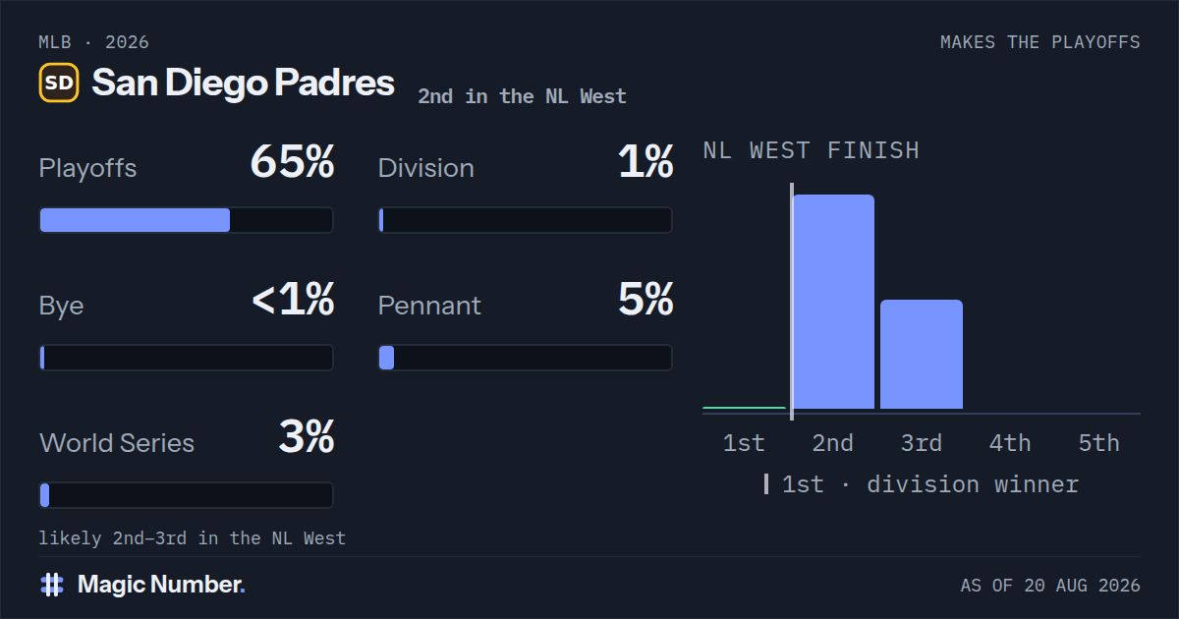Click the 5th axis label
Image resolution: width=1179 pixels, height=619 pixels.
point(1098,443)
